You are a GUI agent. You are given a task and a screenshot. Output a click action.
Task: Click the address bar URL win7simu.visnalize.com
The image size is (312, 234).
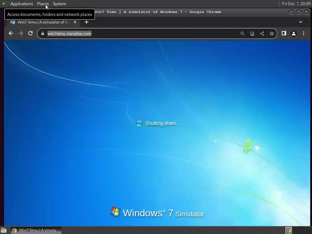point(69,34)
